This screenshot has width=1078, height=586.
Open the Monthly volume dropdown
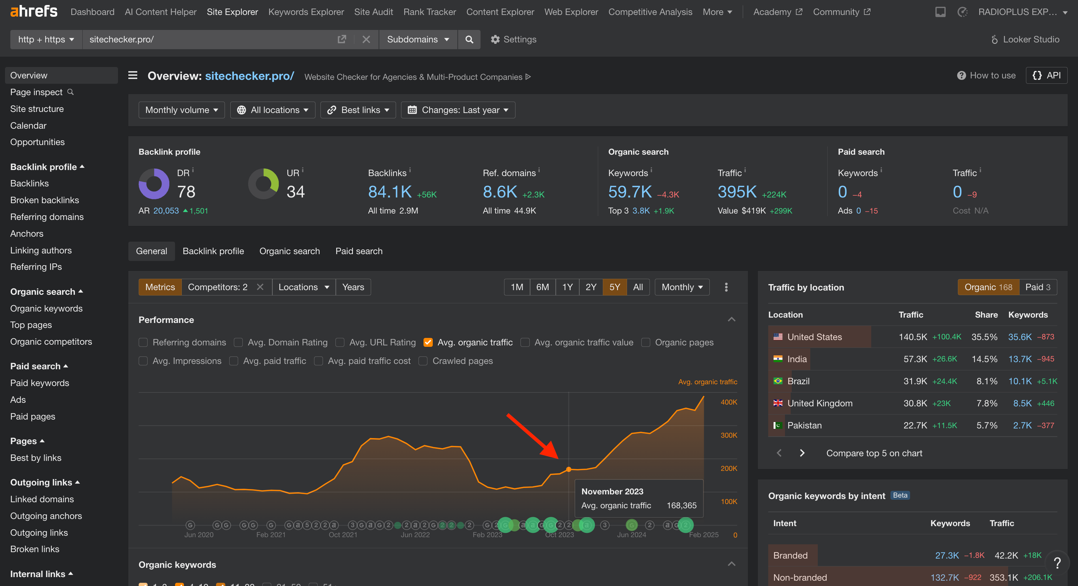tap(181, 110)
